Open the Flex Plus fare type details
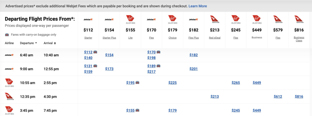 193,38
